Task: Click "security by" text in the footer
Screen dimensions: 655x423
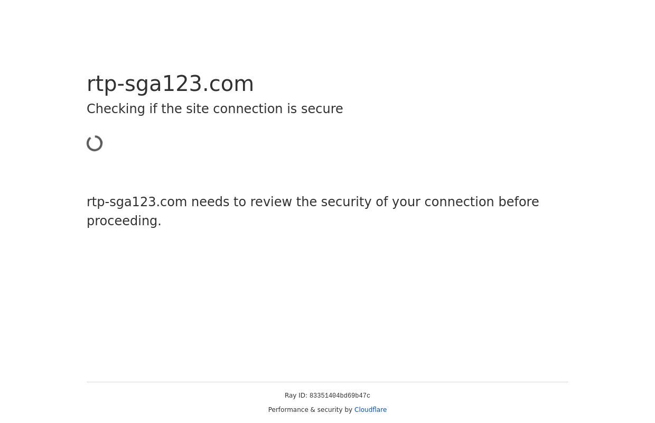Action: coord(333,410)
